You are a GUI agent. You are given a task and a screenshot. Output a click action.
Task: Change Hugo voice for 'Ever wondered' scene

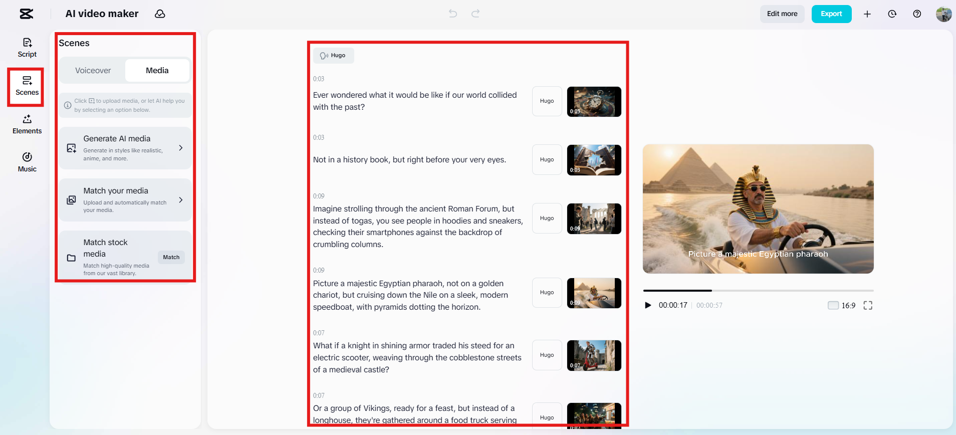[x=547, y=101]
